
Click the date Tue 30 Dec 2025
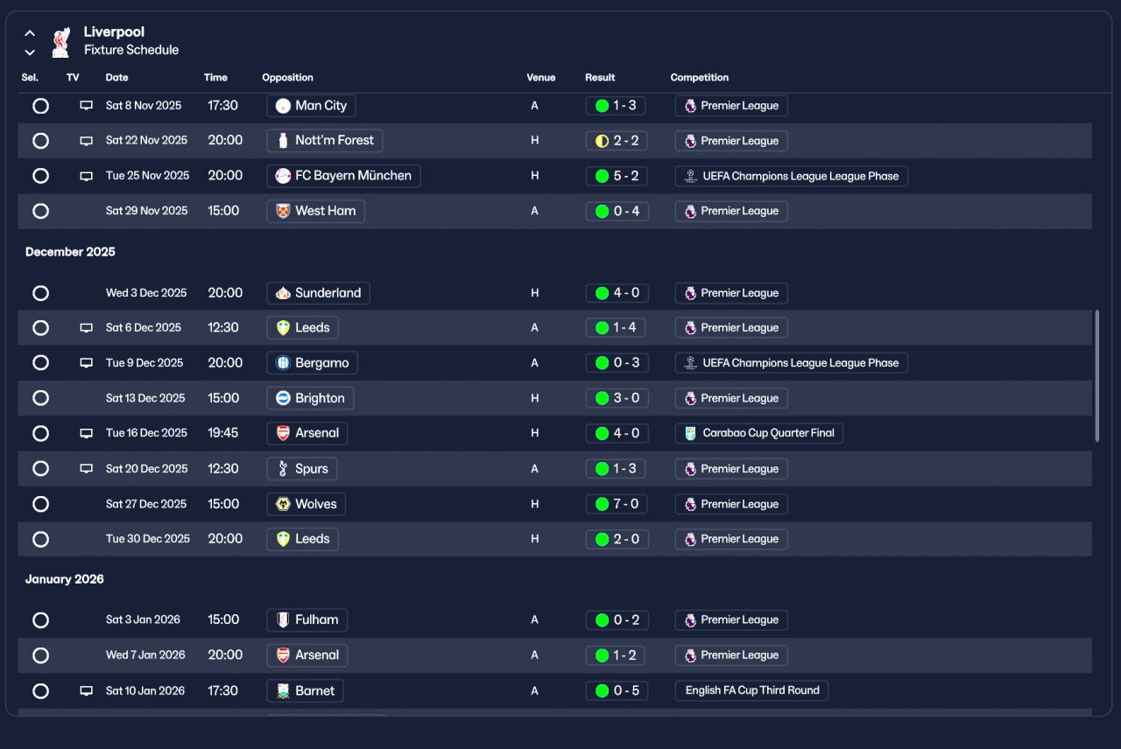(147, 539)
